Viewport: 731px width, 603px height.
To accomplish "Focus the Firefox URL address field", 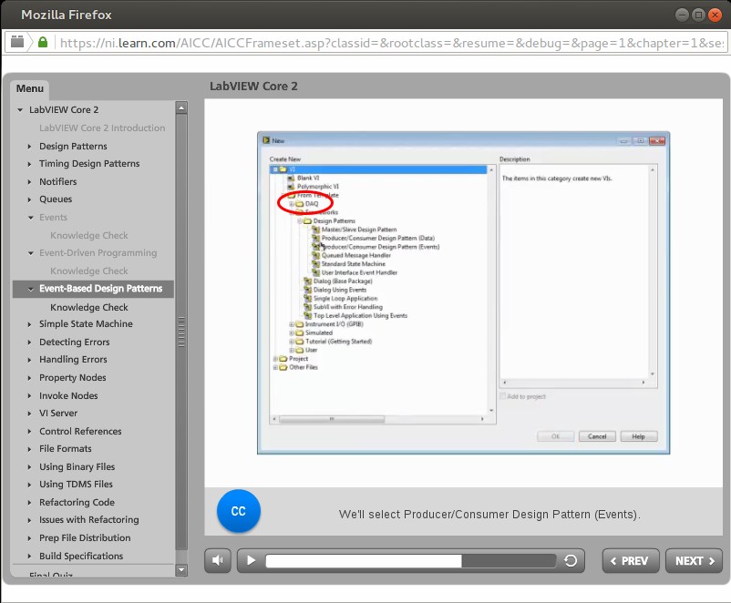I will point(392,43).
